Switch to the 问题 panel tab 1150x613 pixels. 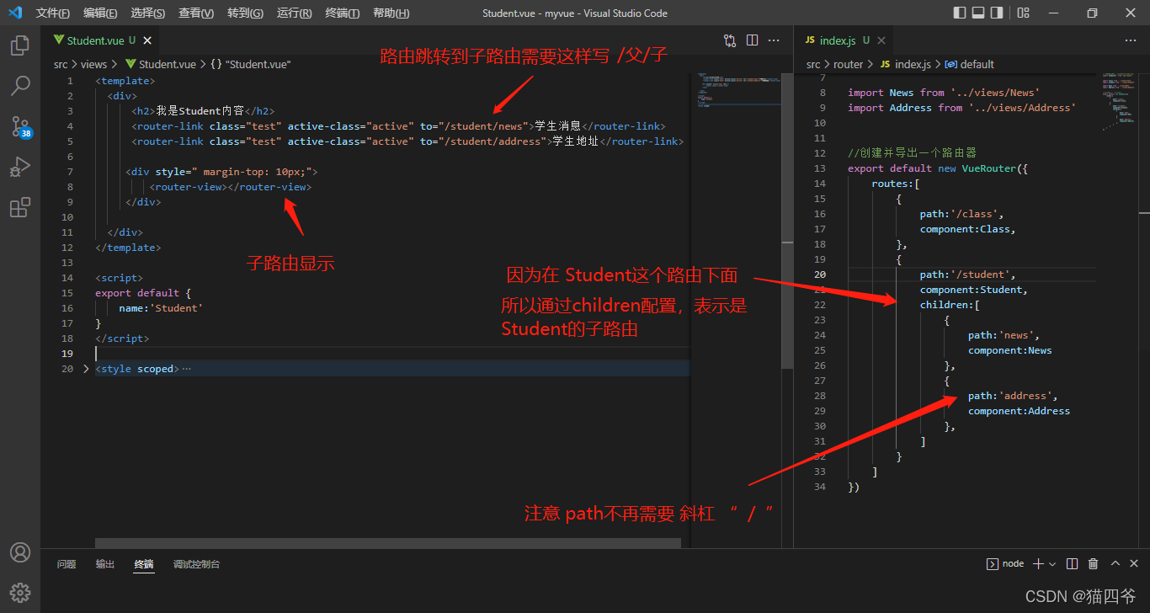67,564
